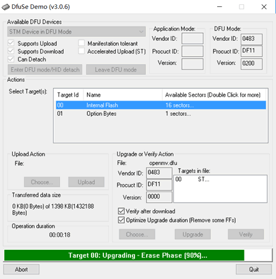Toggle the Verify after download checkbox

(121, 211)
